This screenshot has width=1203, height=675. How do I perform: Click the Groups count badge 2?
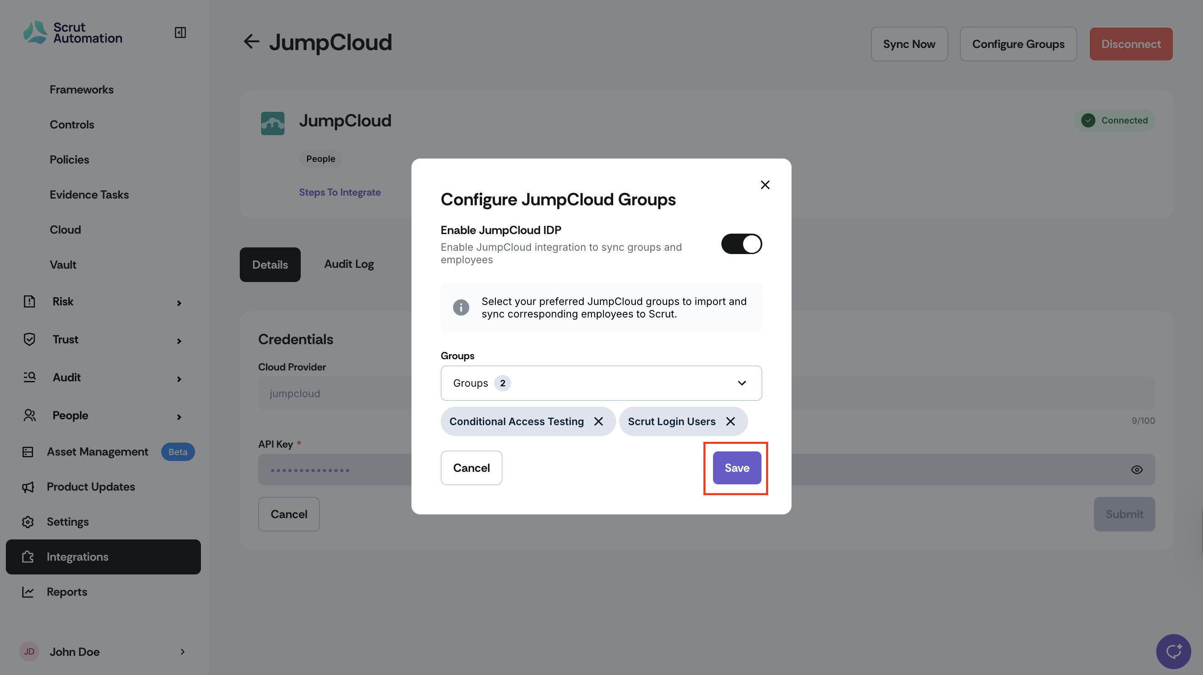[x=502, y=383]
